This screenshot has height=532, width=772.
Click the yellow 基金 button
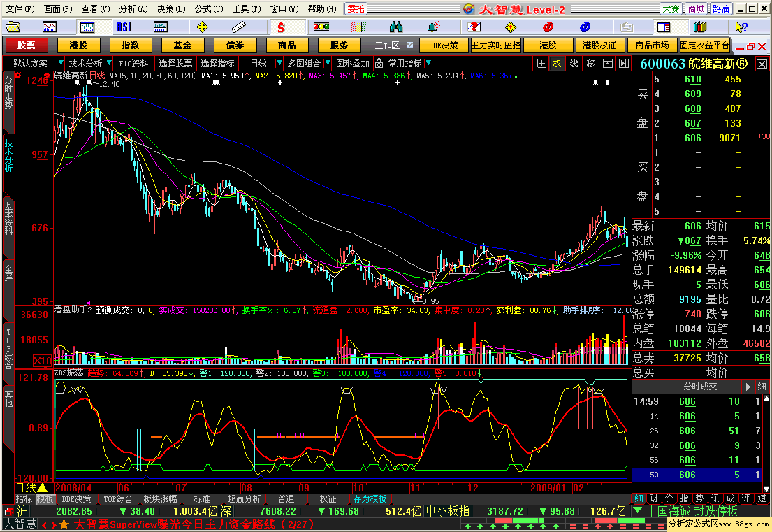click(182, 45)
